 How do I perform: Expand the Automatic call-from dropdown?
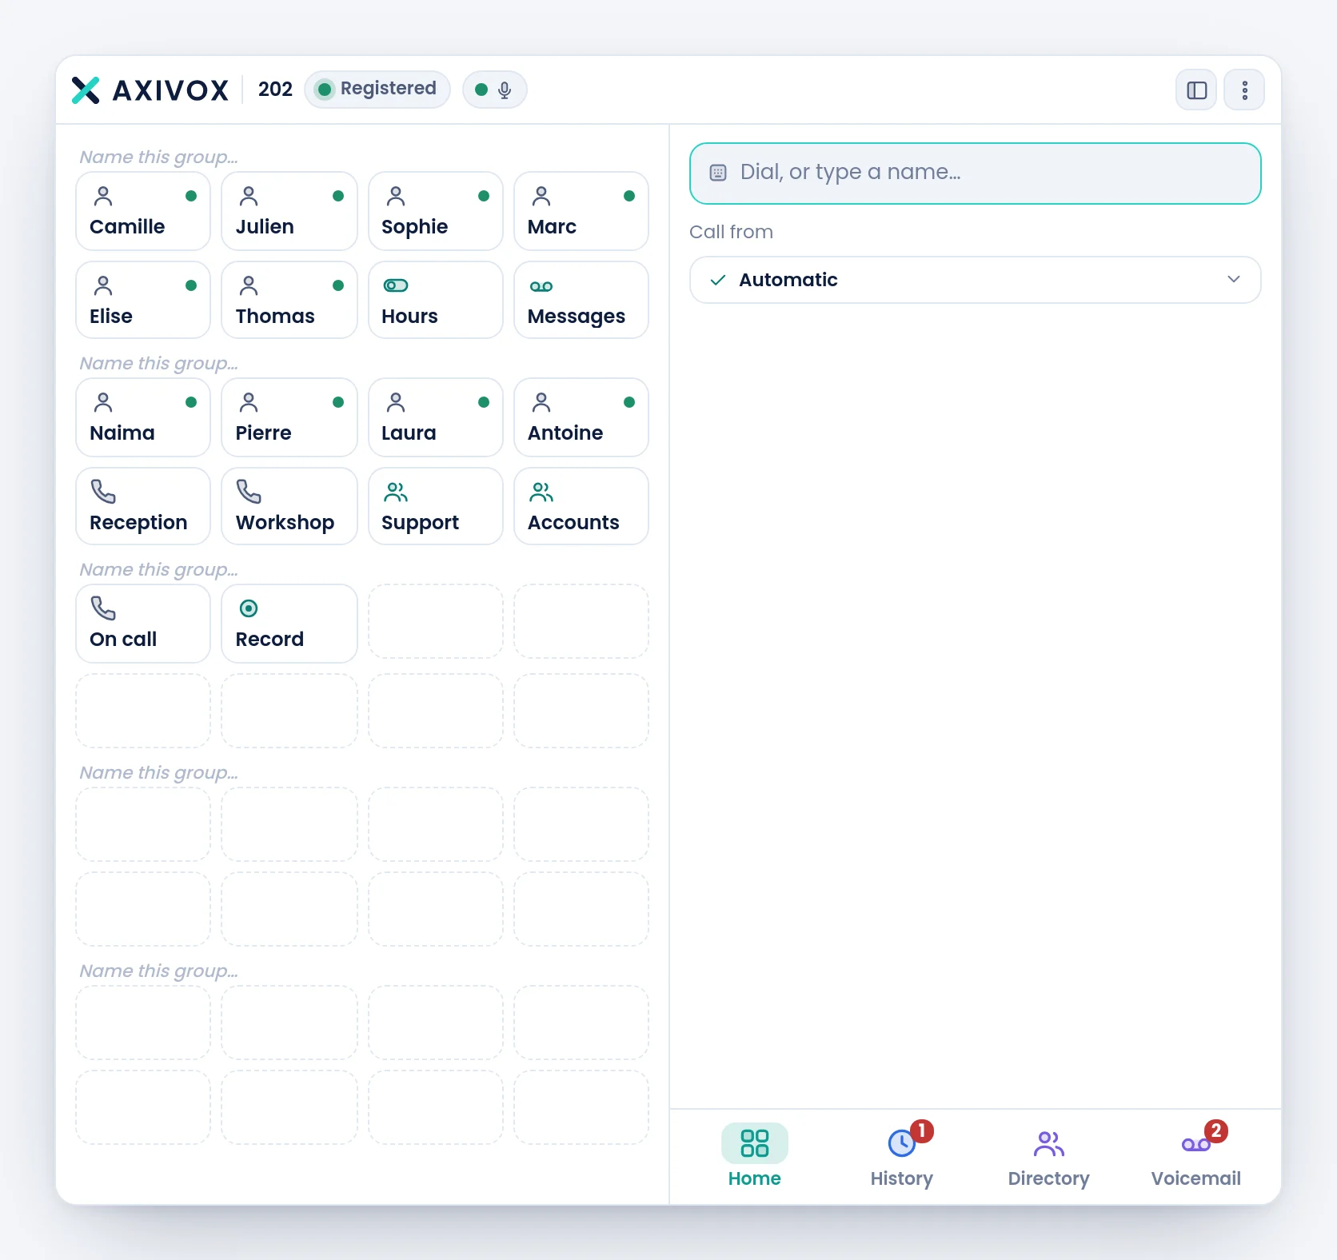click(976, 280)
